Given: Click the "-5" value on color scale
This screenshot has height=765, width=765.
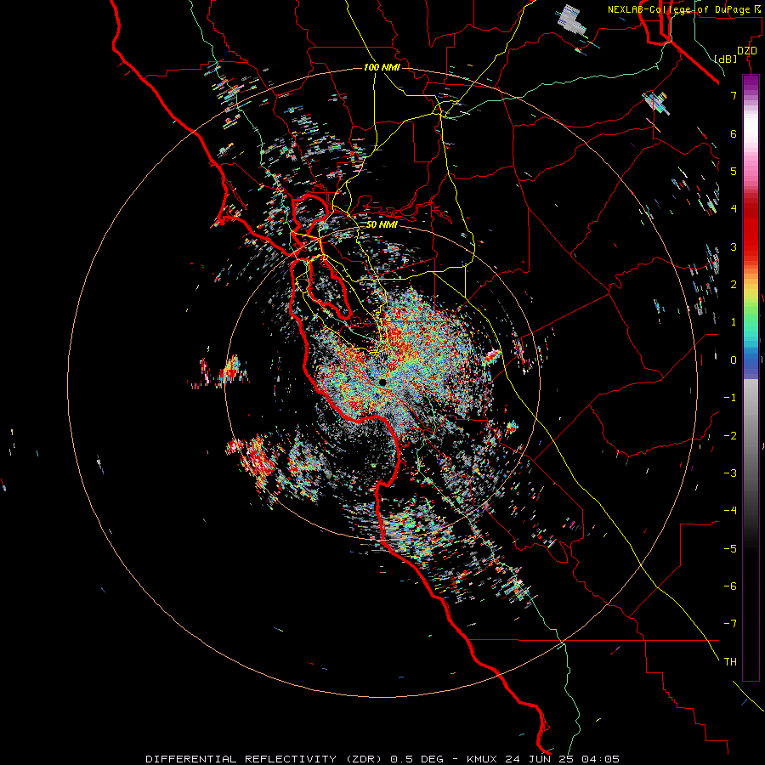Looking at the screenshot, I should pos(730,549).
